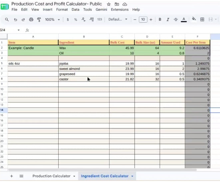220x195 pixels.
Task: Click the merge cells icon
Action: pyautogui.click(x=210, y=20)
